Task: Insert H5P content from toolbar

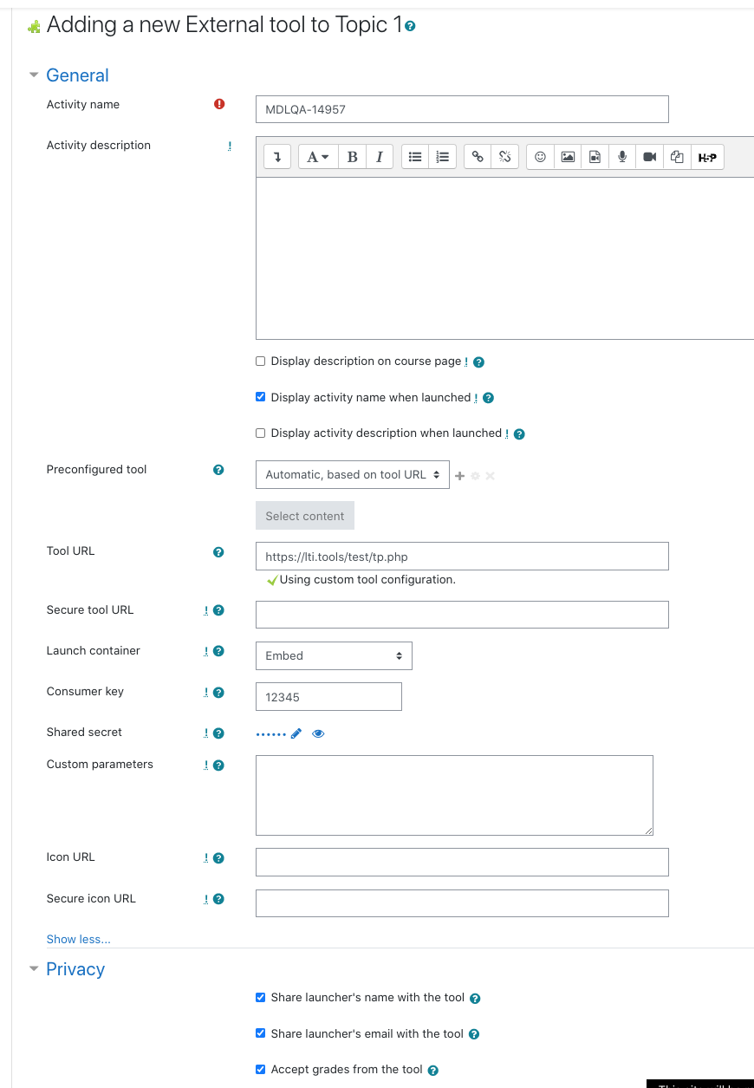Action: click(x=707, y=157)
